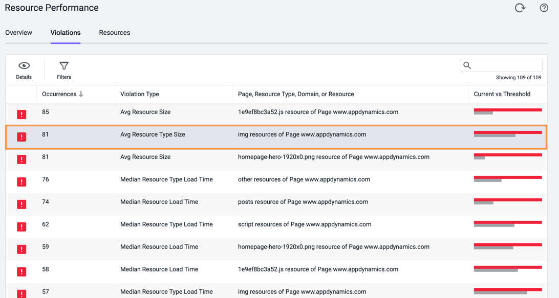Click the red alert icon for 62 occurrences
The height and width of the screenshot is (298, 559).
pos(21,226)
